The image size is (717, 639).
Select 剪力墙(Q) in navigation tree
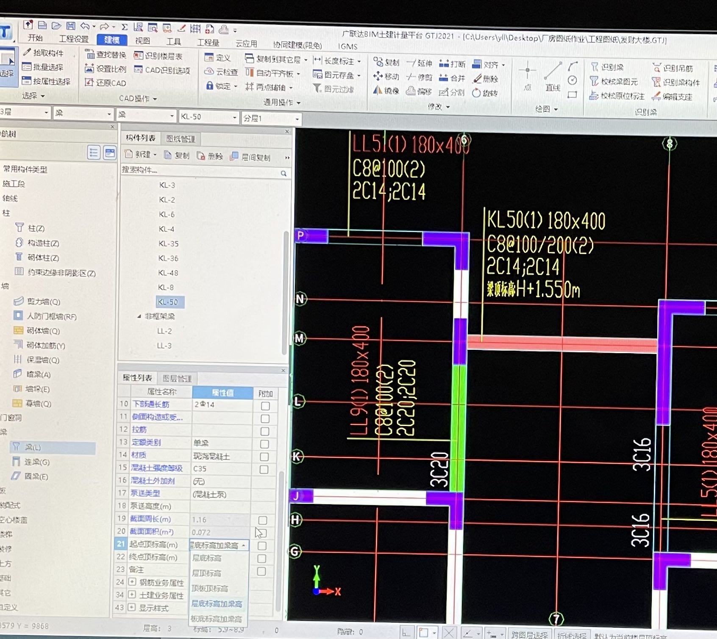pyautogui.click(x=37, y=302)
